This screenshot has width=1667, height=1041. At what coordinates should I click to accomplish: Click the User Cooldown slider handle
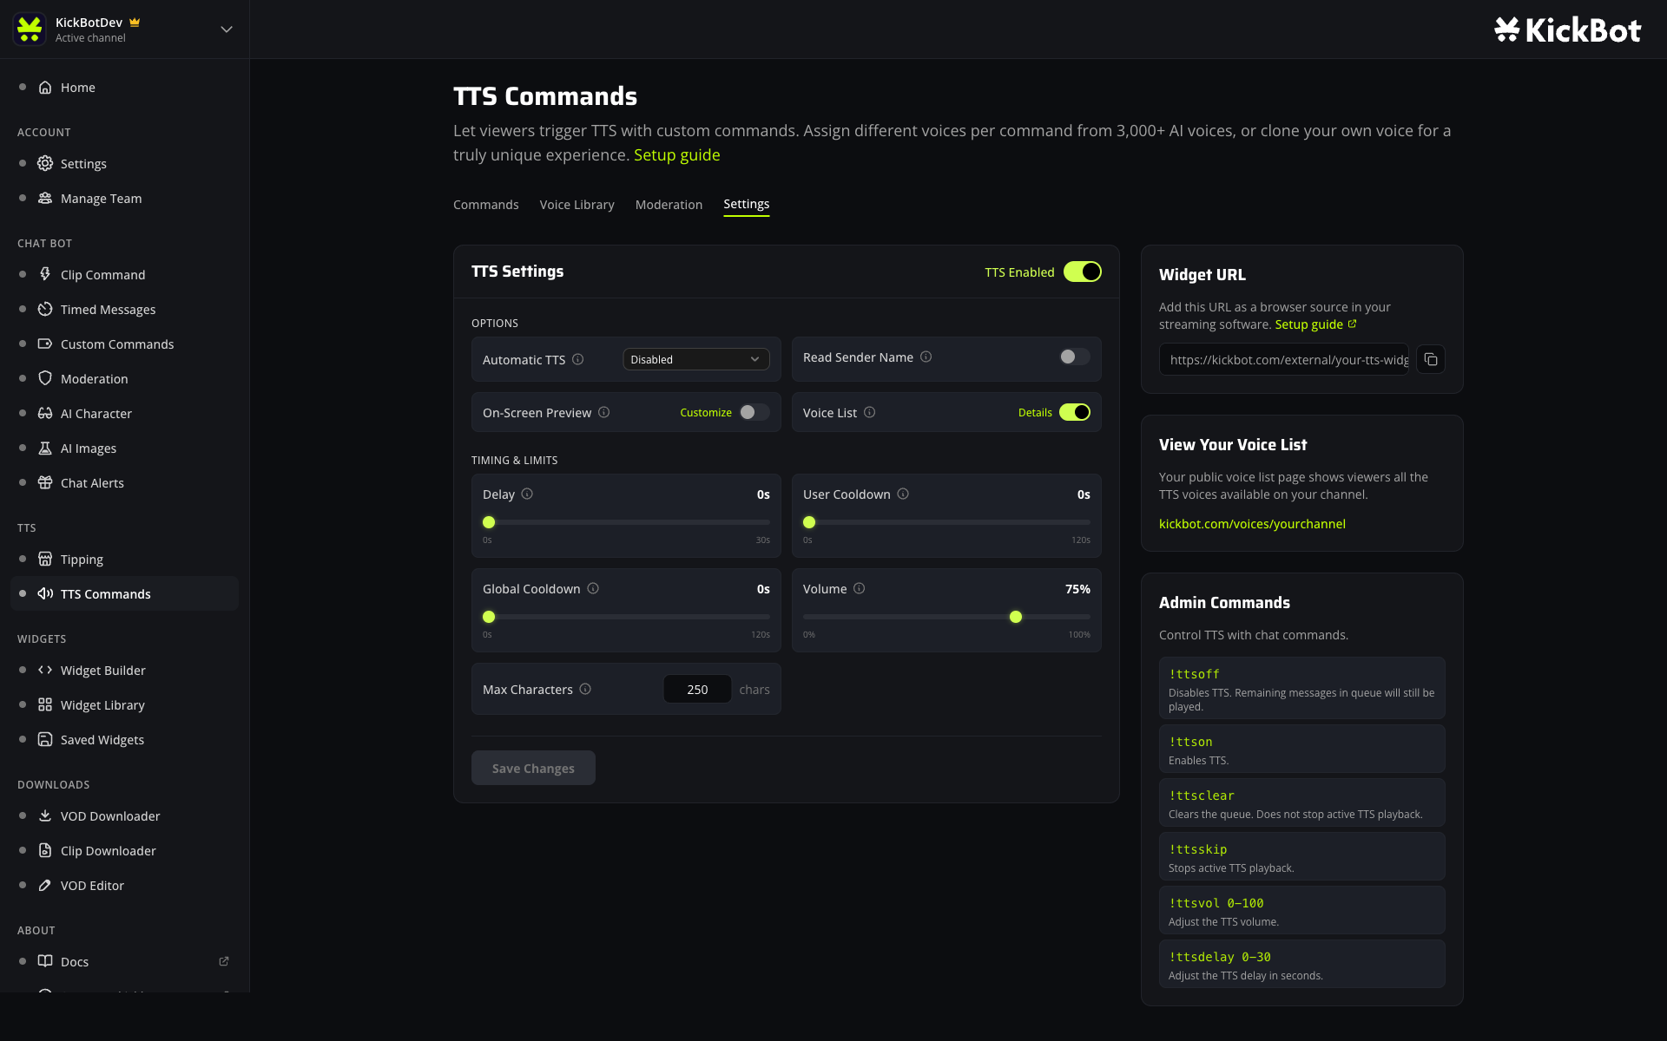(x=809, y=522)
